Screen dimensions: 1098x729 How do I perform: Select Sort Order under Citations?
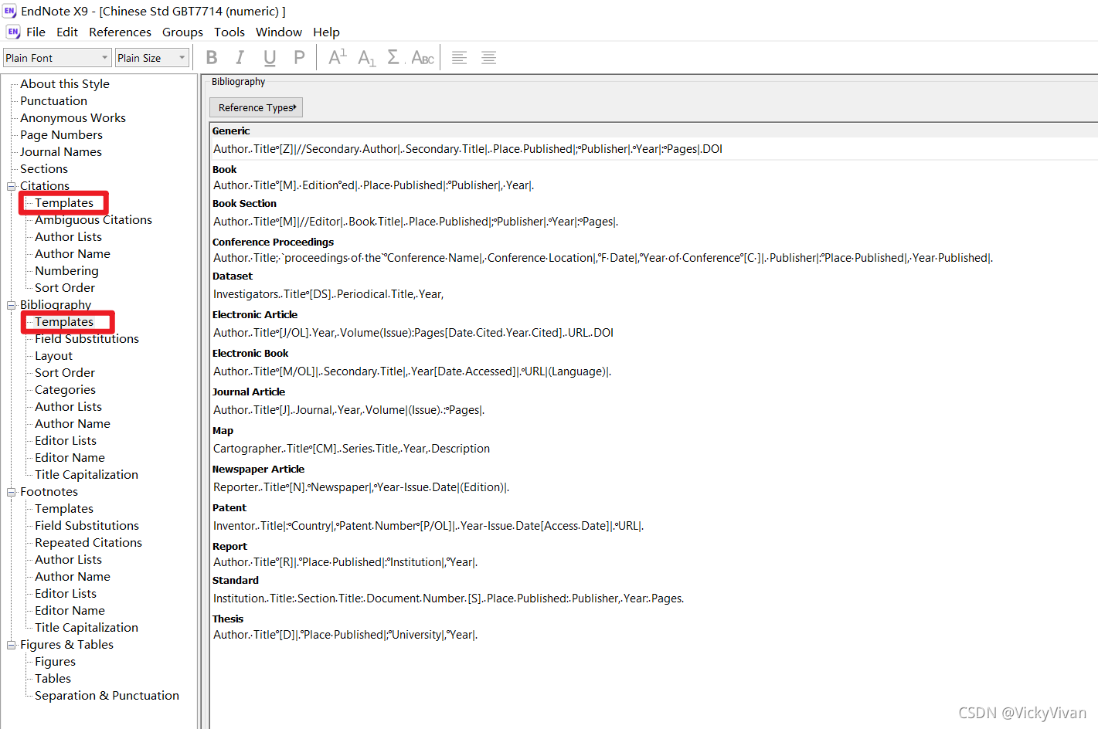65,287
